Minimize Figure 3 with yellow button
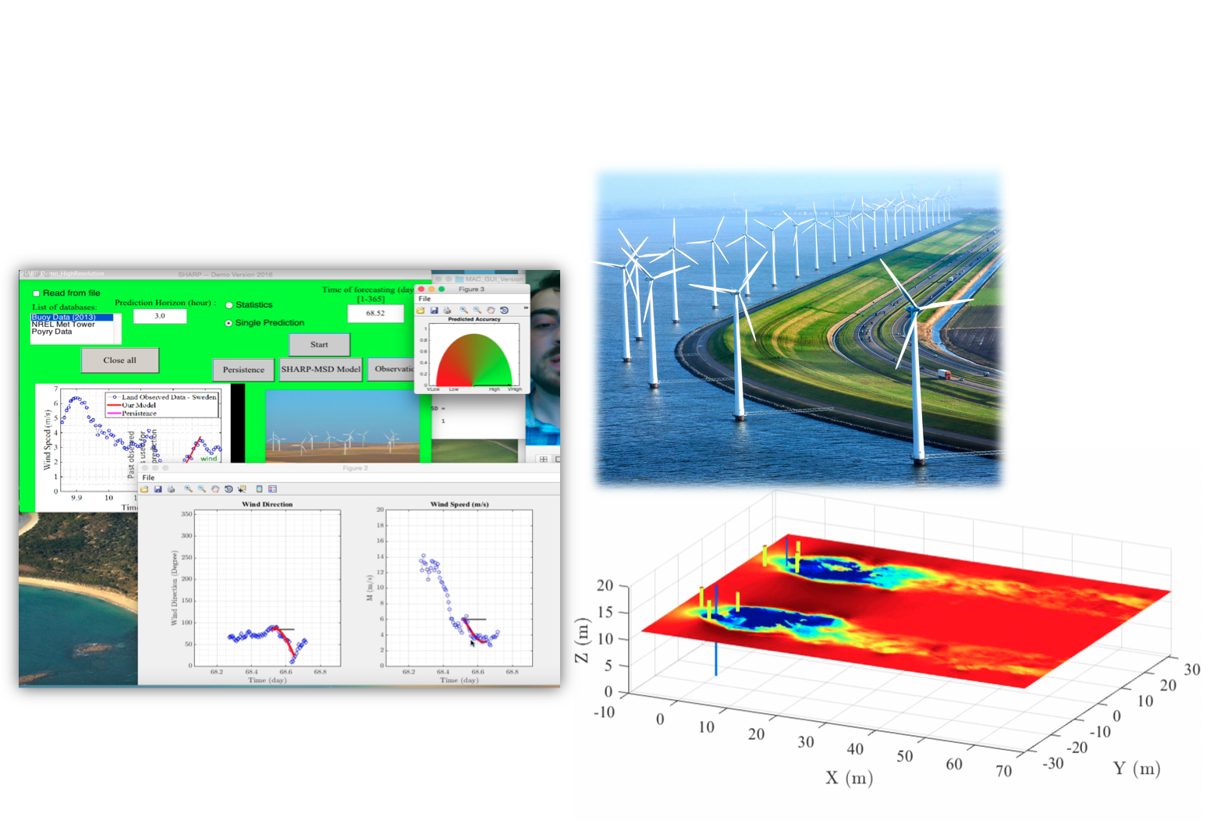The width and height of the screenshot is (1217, 824). [x=431, y=289]
